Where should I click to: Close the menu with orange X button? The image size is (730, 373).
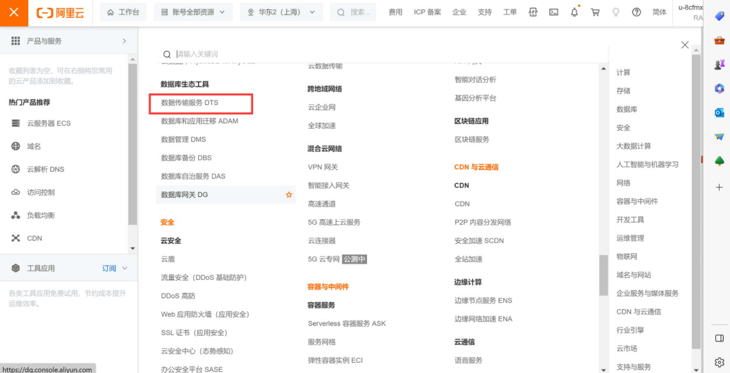(x=14, y=13)
